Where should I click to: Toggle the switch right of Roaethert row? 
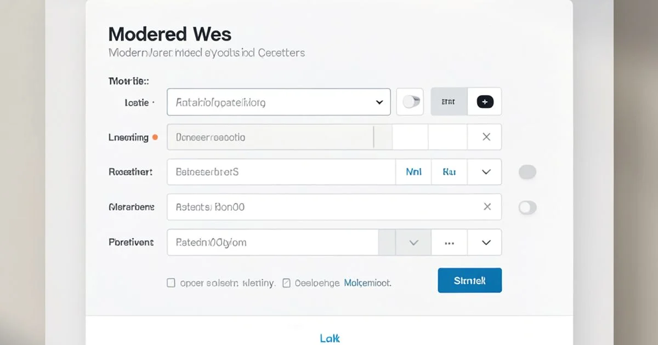527,172
